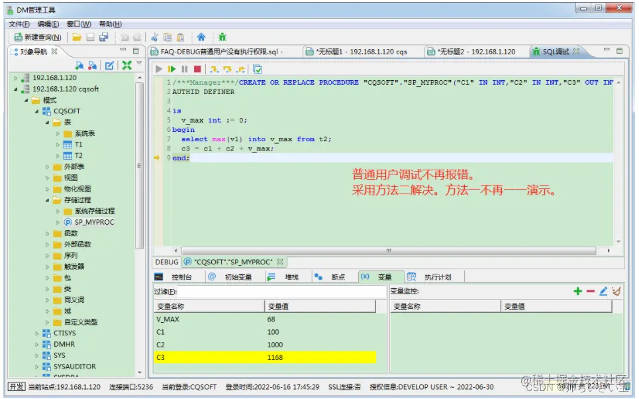Click the blue edit pencil icon in navigator
Image resolution: width=639 pixels, height=399 pixels.
(109, 65)
